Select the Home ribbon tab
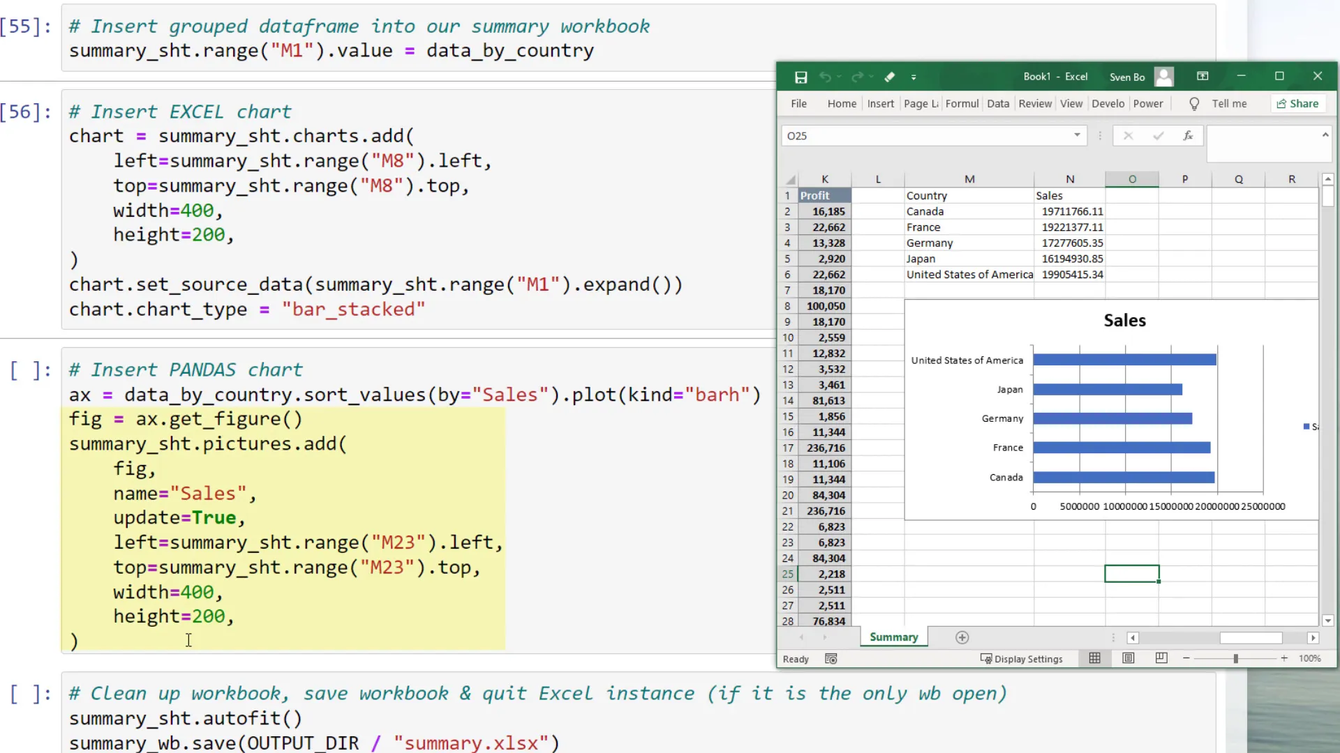The image size is (1340, 753). coord(841,103)
